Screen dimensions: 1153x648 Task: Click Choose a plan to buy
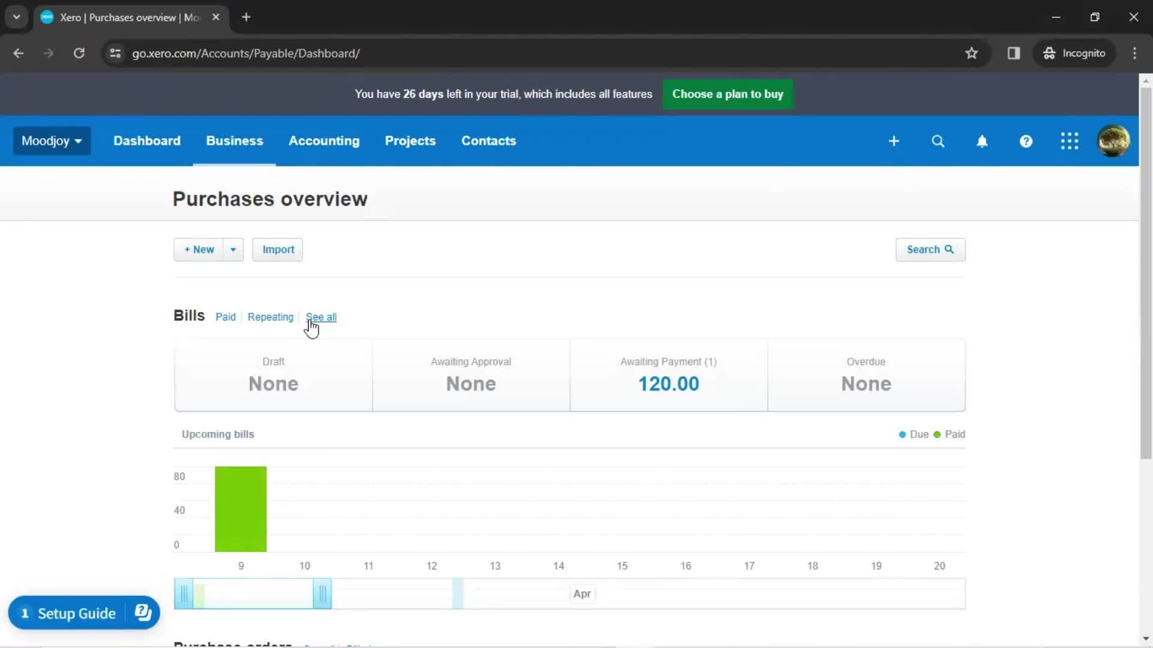click(727, 94)
